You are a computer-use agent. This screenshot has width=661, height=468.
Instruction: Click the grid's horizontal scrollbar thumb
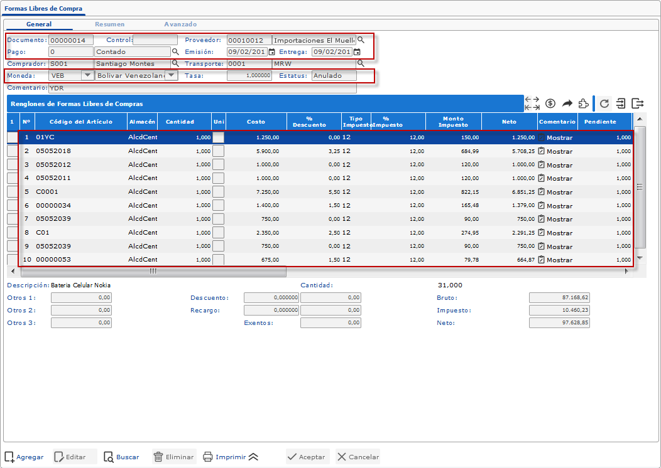(x=153, y=272)
